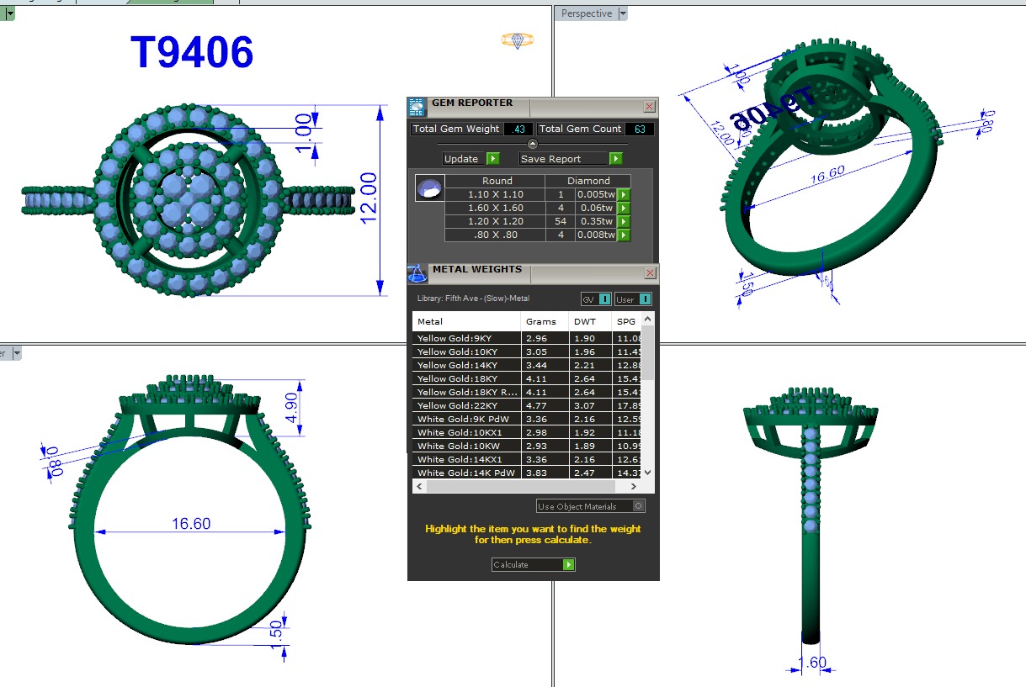Screen dimensions: 1026x687
Task: Enable Use Object Materials option
Action: click(639, 506)
